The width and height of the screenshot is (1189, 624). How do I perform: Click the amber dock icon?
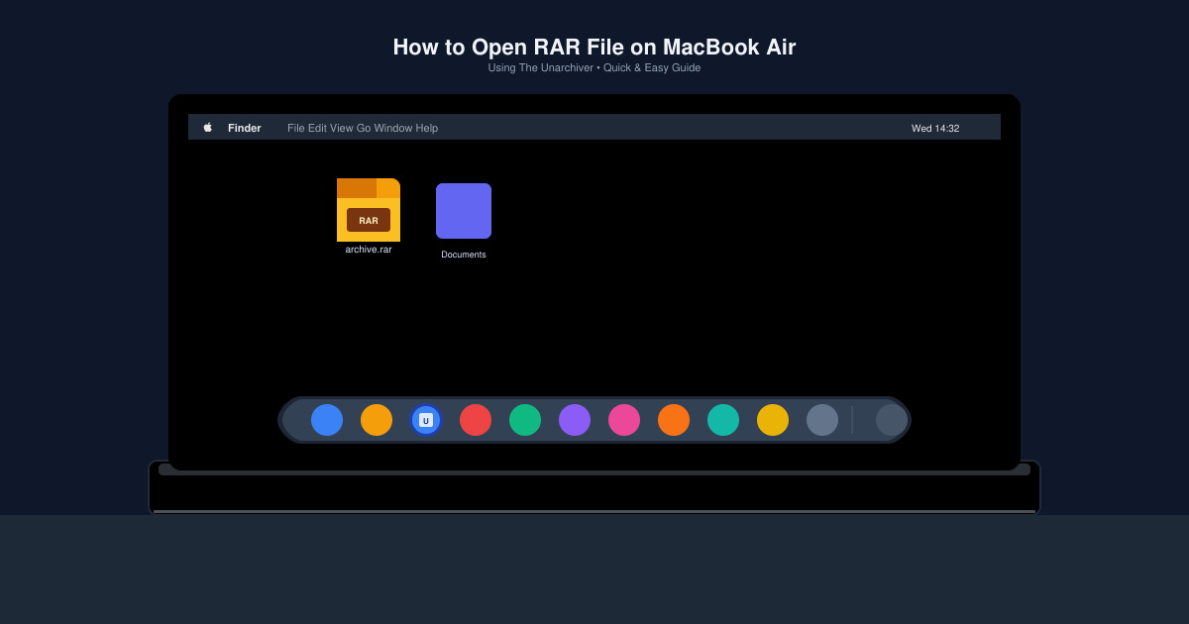click(x=377, y=420)
